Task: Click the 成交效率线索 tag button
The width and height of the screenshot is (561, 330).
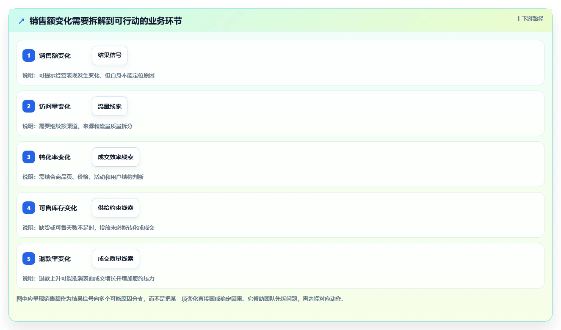Action: tap(116, 157)
